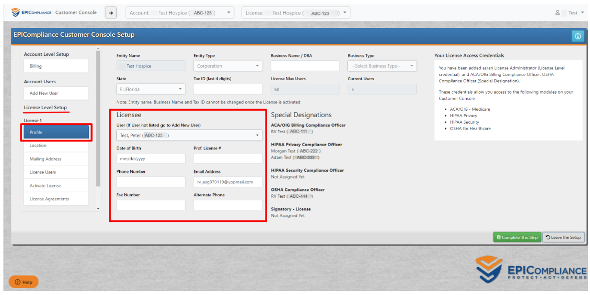Open the State dropdown

click(x=151, y=89)
